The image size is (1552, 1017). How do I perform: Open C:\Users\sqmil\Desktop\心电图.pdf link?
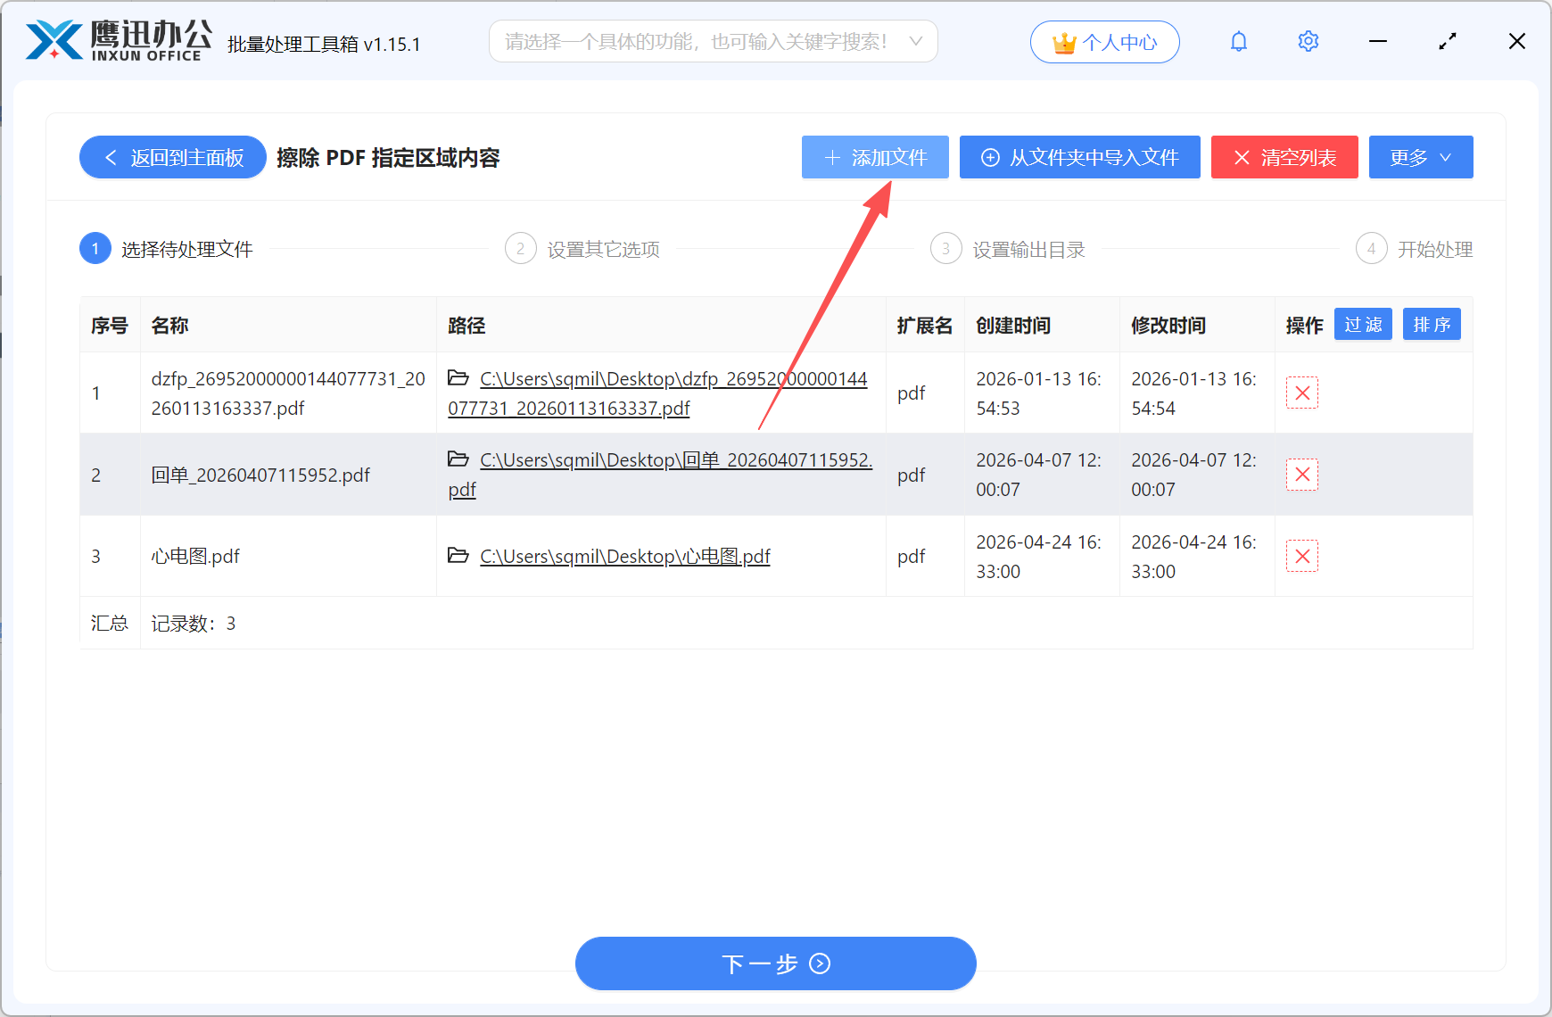pos(624,555)
